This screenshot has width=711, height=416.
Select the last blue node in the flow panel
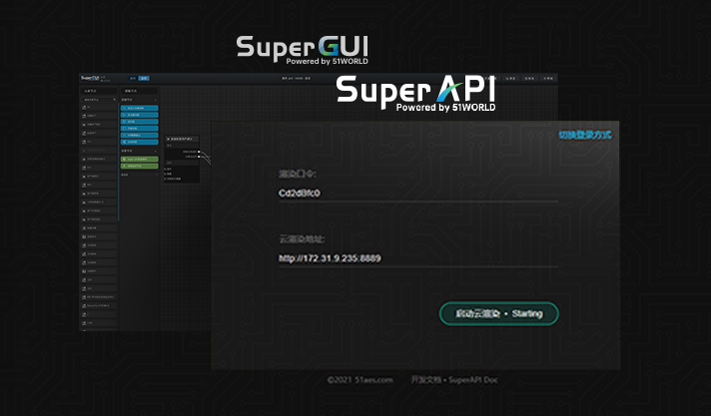pyautogui.click(x=139, y=143)
